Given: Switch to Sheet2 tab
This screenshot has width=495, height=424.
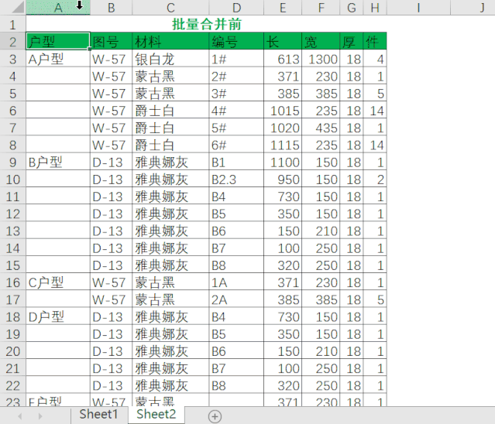Looking at the screenshot, I should (156, 414).
